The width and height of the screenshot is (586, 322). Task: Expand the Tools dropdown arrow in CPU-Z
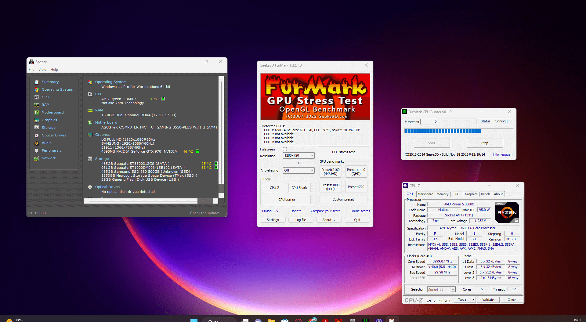473,300
